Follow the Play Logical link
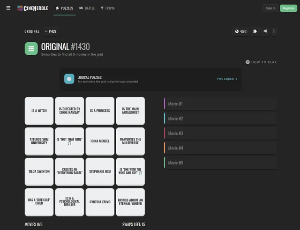Image resolution: width=300 pixels, height=230 pixels. (x=227, y=79)
